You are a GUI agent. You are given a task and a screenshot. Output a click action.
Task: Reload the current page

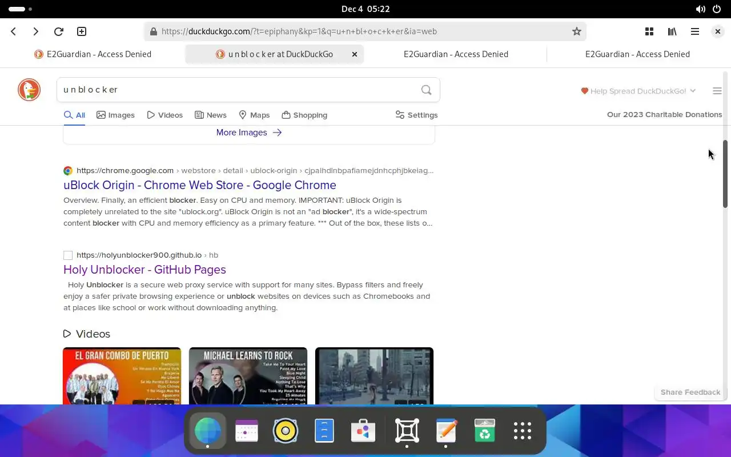point(58,31)
